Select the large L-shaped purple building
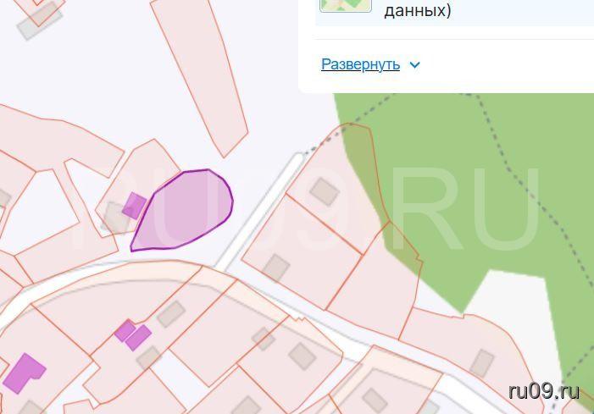The width and height of the screenshot is (594, 414). pyautogui.click(x=25, y=373)
